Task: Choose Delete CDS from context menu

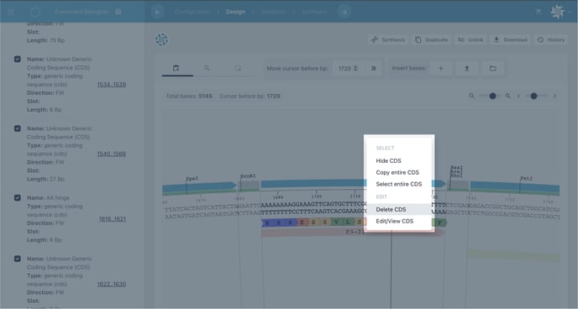Action: coord(391,210)
